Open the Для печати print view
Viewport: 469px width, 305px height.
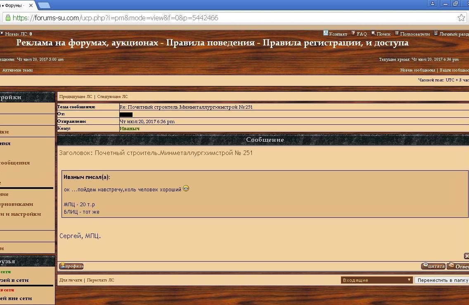71,280
